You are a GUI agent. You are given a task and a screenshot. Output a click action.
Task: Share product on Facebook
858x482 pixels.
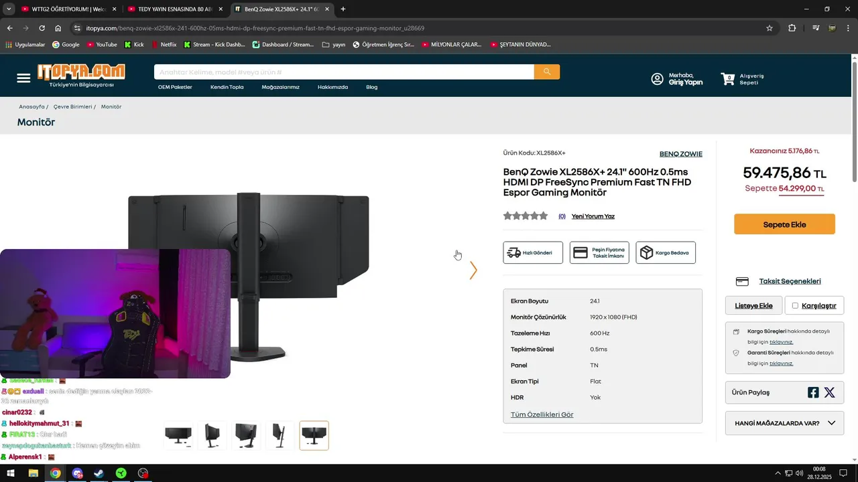coord(813,393)
